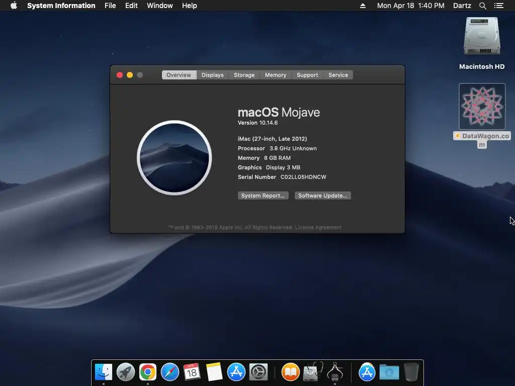Close the About This Mac window
This screenshot has height=386, width=515.
click(120, 75)
